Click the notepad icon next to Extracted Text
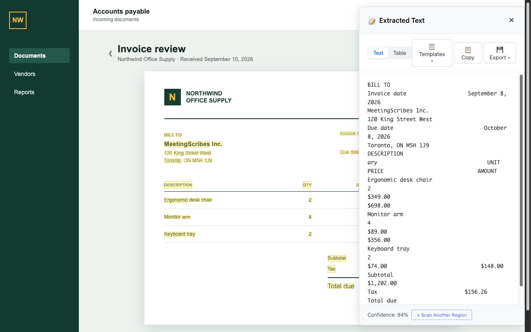Viewport: 531px width, 332px height. [372, 21]
